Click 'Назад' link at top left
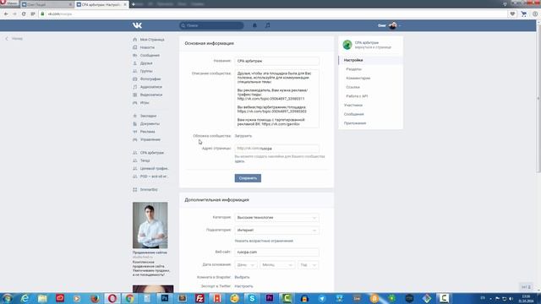Image resolution: width=541 pixels, height=304 pixels. click(x=14, y=39)
